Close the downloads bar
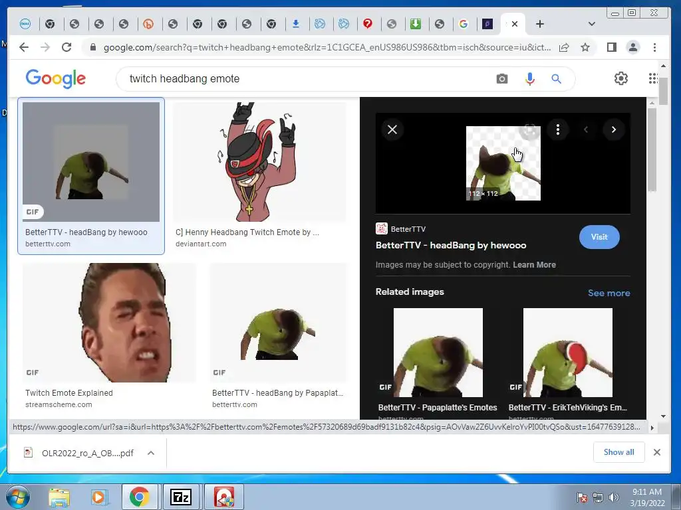Viewport: 681px width, 510px height. (x=656, y=452)
